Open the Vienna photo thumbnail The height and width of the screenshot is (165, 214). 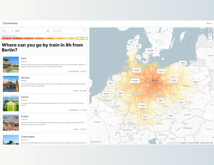pyautogui.click(x=11, y=103)
